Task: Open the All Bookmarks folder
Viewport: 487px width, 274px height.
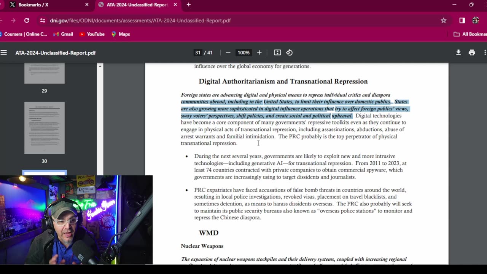Action: point(469,34)
